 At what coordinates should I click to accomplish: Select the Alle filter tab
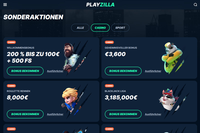(x=80, y=28)
